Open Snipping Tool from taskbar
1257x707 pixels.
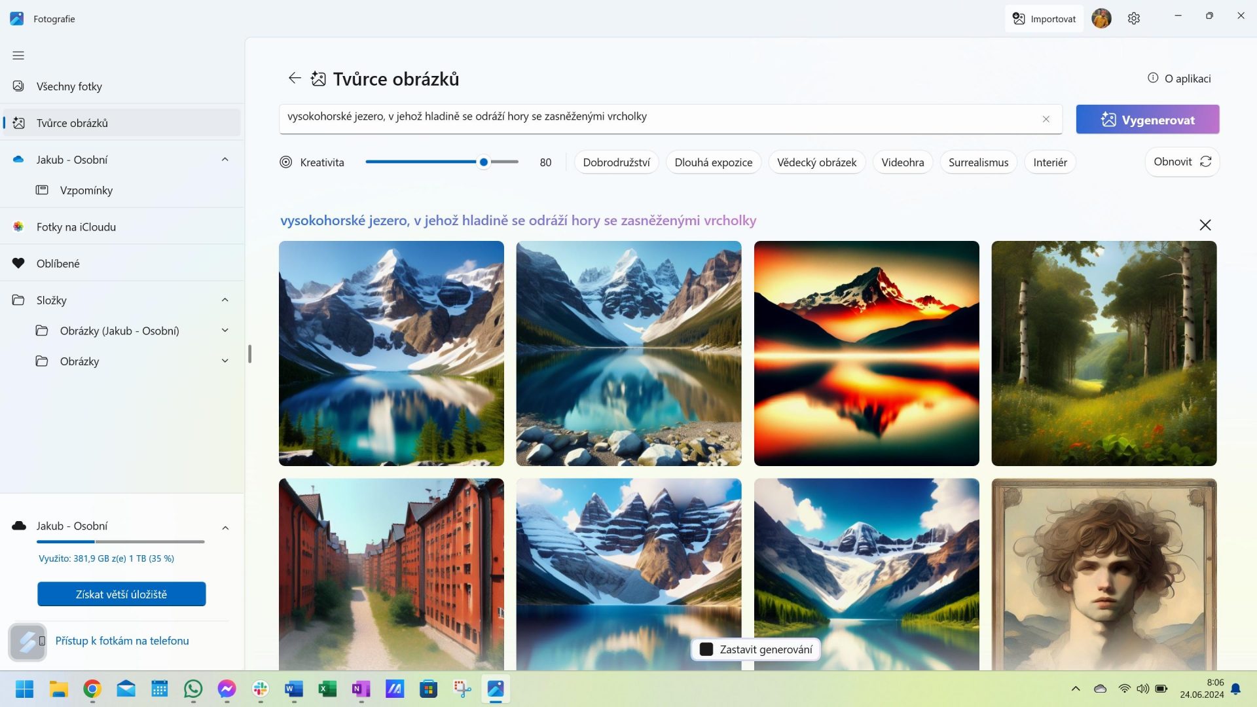click(462, 689)
